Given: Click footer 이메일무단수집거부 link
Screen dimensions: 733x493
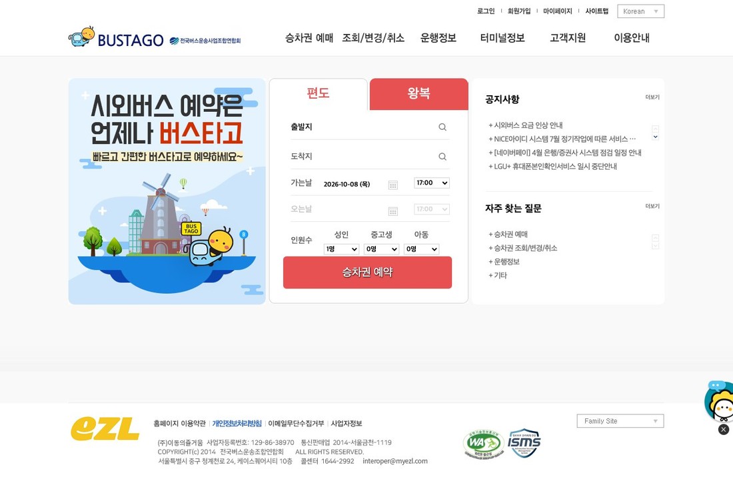Looking at the screenshot, I should tap(296, 423).
